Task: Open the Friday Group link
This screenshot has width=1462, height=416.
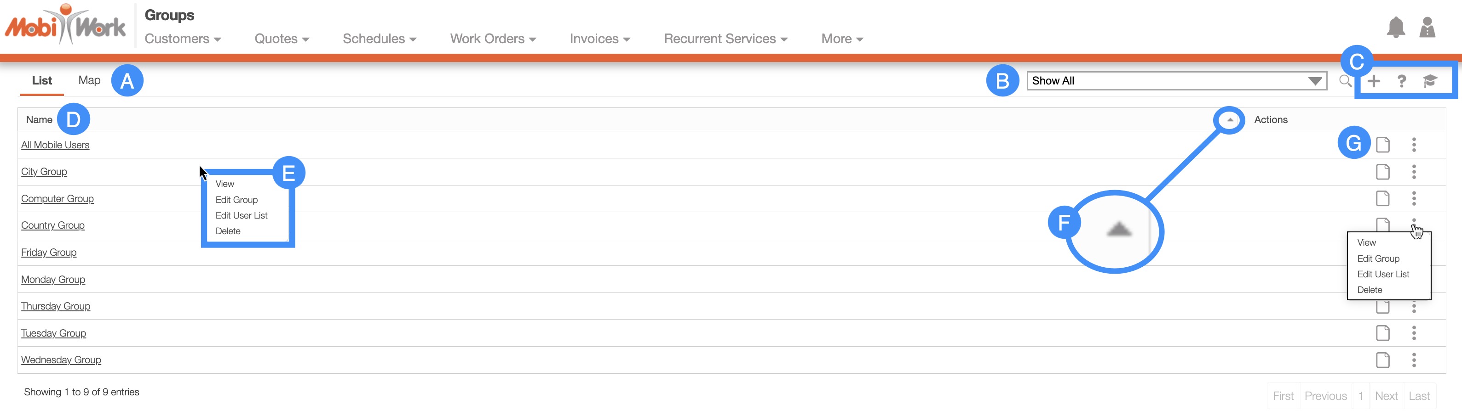Action: pos(49,253)
